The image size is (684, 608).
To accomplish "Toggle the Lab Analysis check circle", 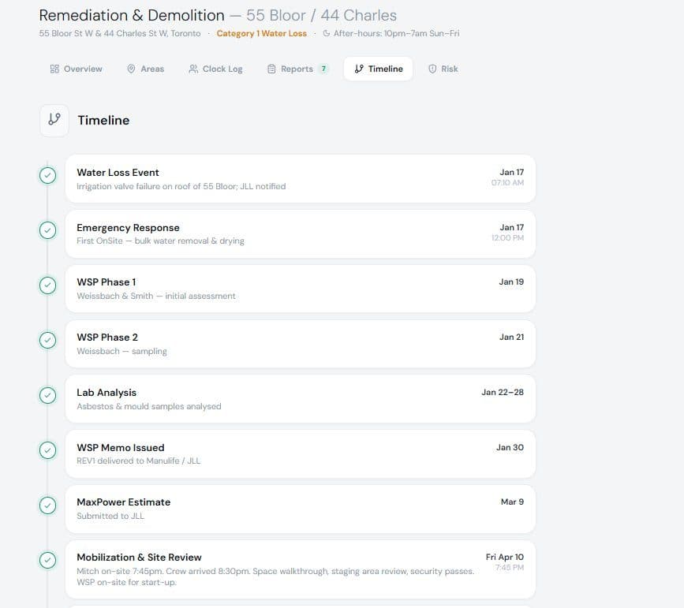I will click(x=47, y=396).
